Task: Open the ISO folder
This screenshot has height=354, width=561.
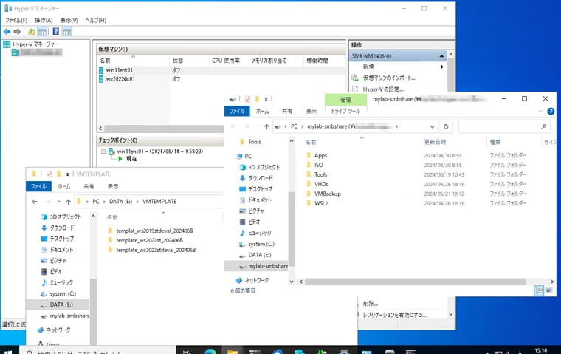Action: pos(318,166)
